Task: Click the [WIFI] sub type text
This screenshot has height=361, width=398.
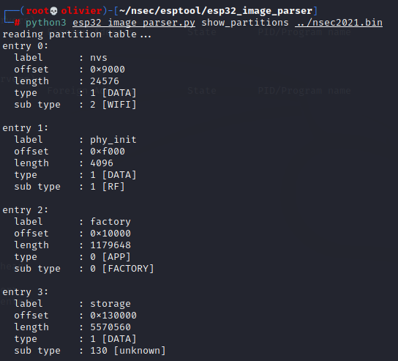Action: [119, 105]
